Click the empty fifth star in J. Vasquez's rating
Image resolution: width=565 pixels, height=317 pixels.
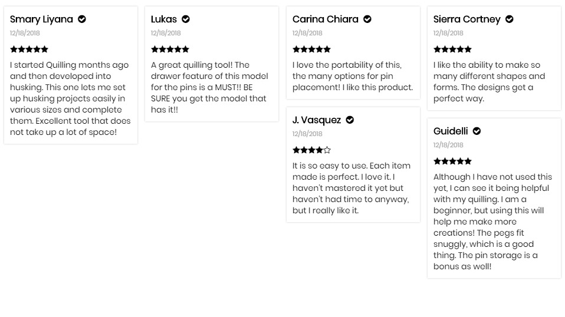pos(327,150)
